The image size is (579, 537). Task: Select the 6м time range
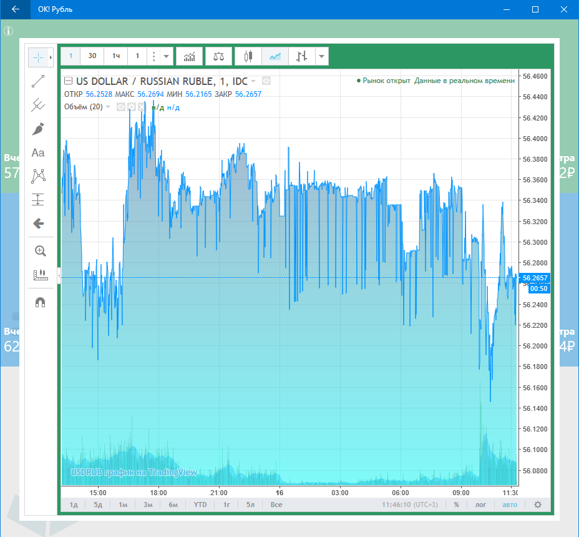point(173,505)
